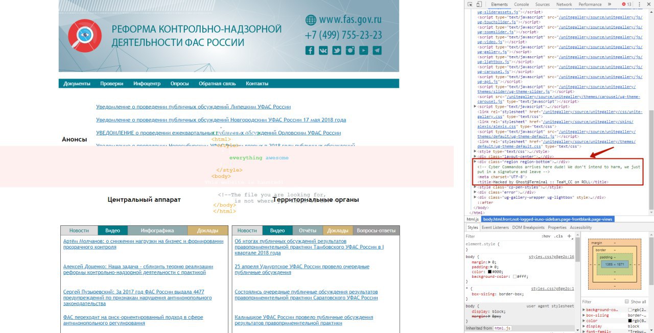Viewport: 654px width, 333px height.
Task: Select the Elements tab in DevTools
Action: 499,4
